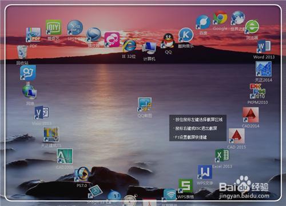This screenshot has height=206, width=286.
Task: Open the blue K music player icon
Action: 186,35
